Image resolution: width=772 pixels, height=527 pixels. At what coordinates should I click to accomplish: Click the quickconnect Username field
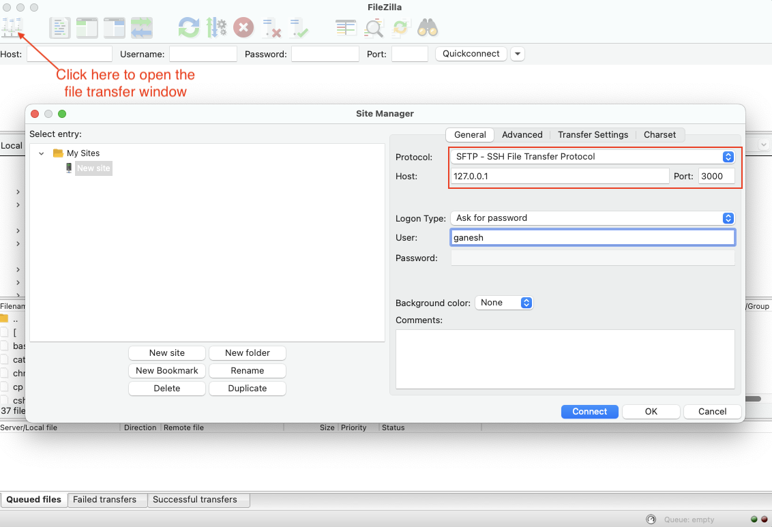(x=203, y=54)
